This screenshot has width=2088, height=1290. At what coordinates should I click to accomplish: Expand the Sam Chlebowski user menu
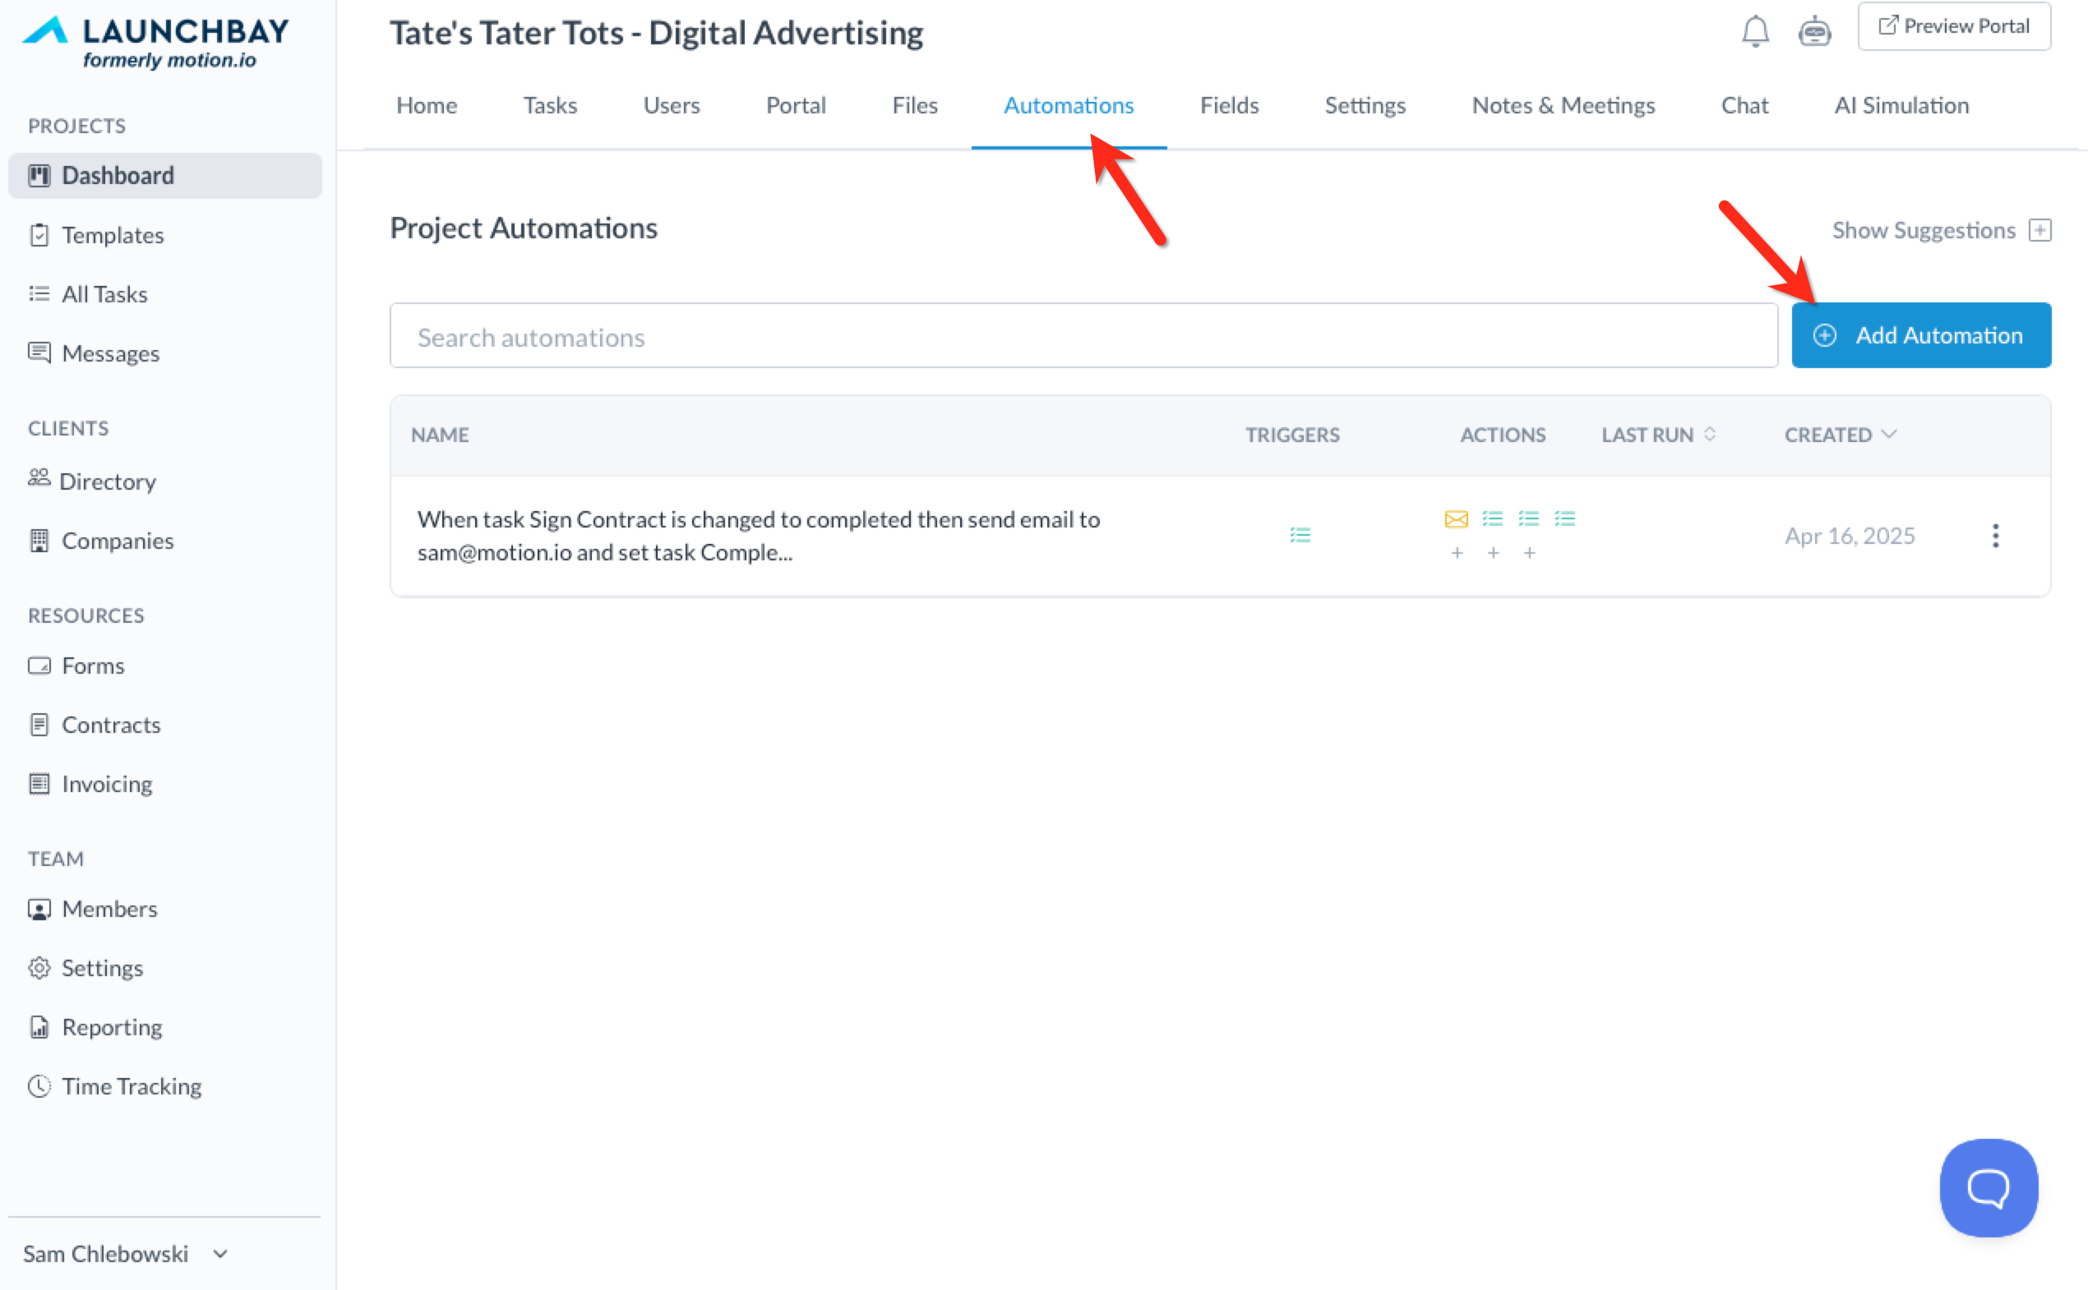click(126, 1253)
